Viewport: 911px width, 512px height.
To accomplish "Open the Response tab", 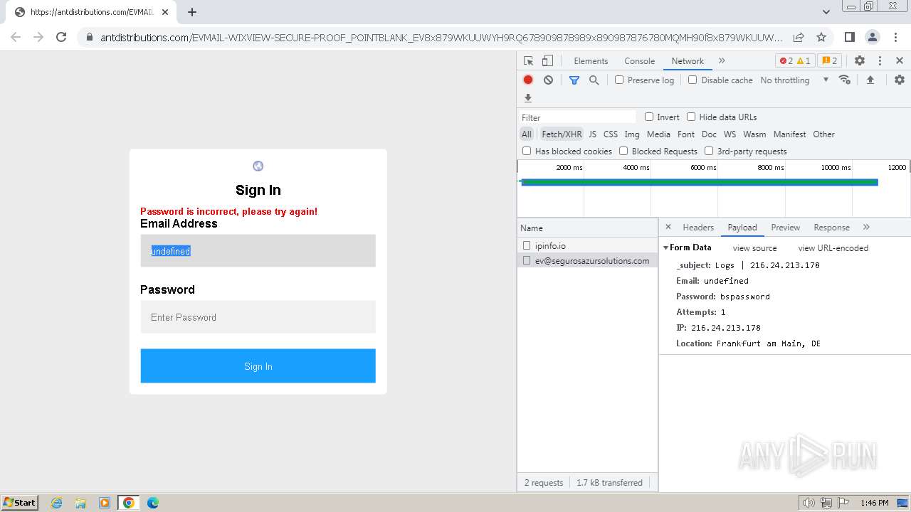I will (x=831, y=227).
